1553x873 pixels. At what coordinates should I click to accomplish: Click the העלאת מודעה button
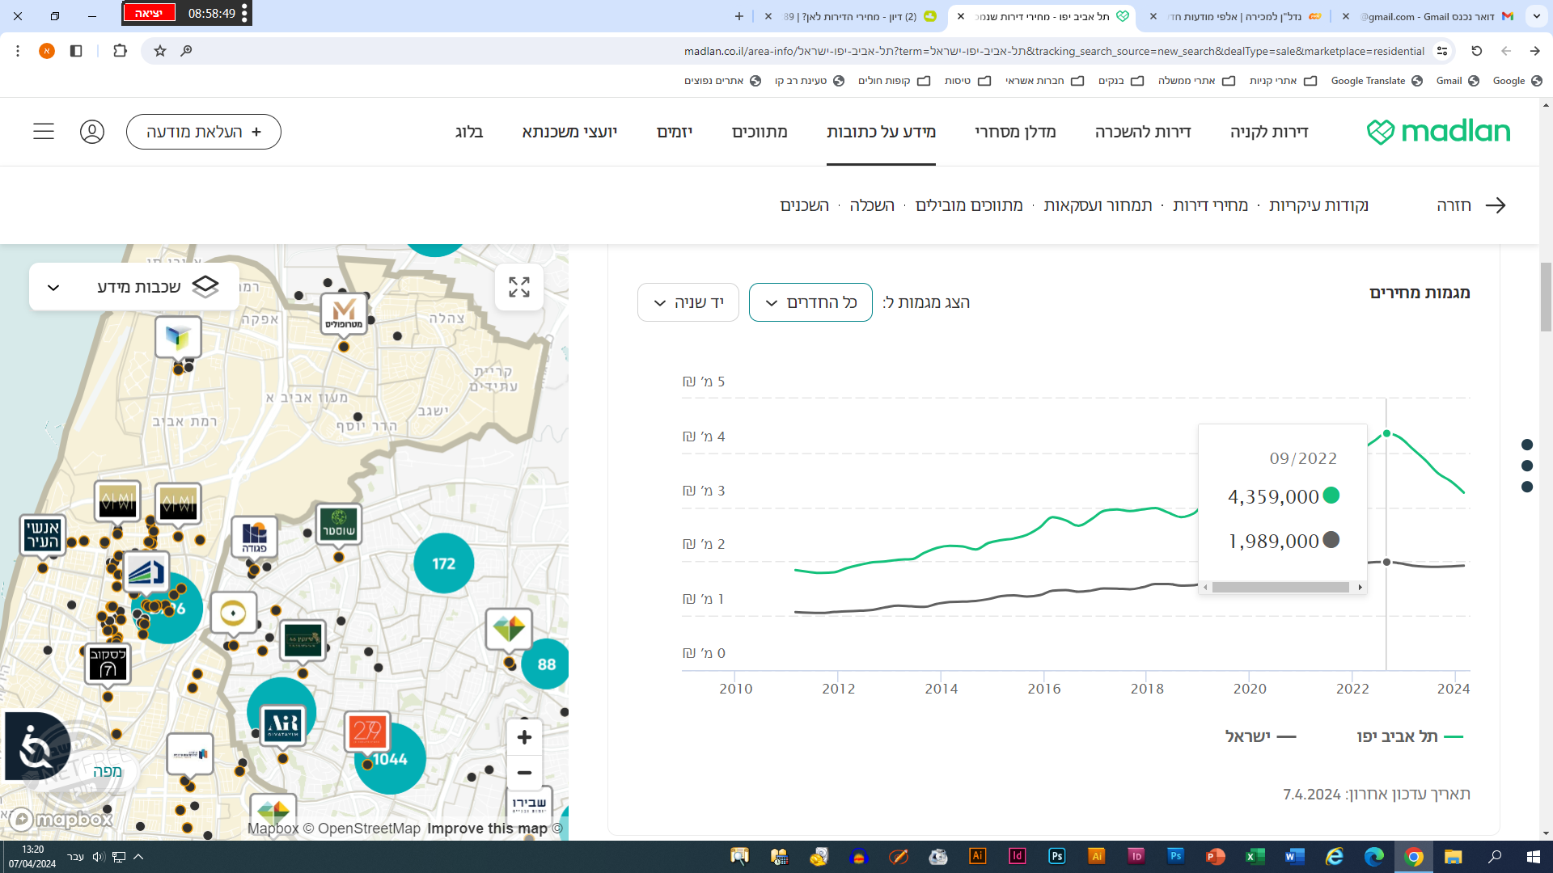click(x=204, y=132)
